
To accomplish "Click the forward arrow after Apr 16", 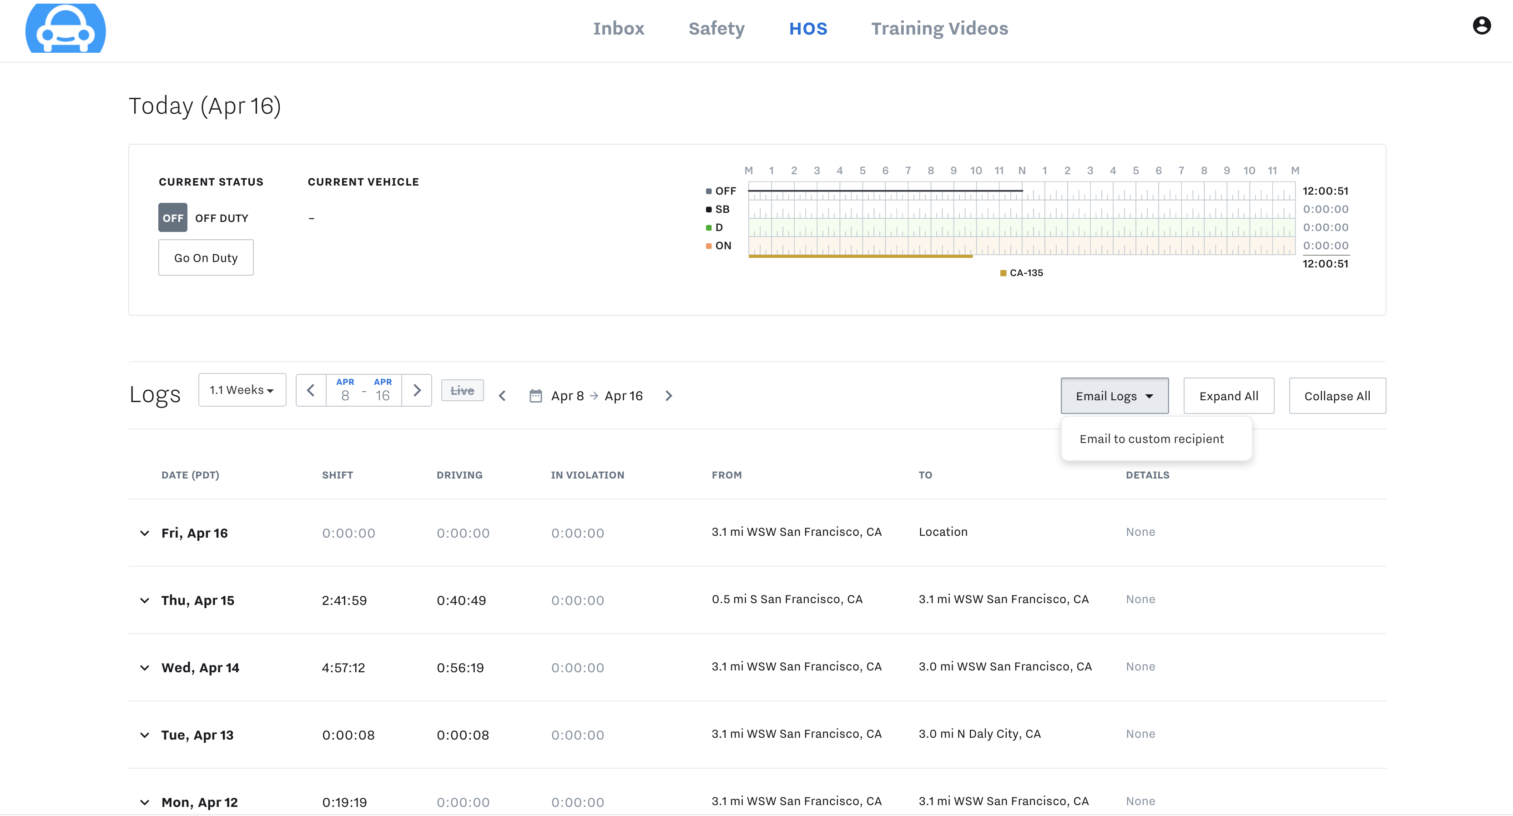I will point(669,395).
